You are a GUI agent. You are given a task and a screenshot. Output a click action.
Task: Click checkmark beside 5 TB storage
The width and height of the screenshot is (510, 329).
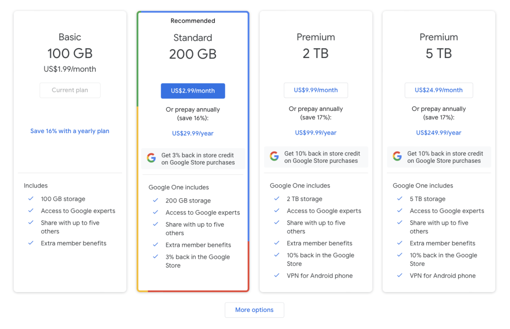tap(399, 199)
